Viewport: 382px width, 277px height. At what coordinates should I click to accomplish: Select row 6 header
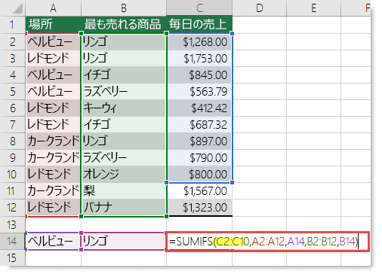[13, 108]
